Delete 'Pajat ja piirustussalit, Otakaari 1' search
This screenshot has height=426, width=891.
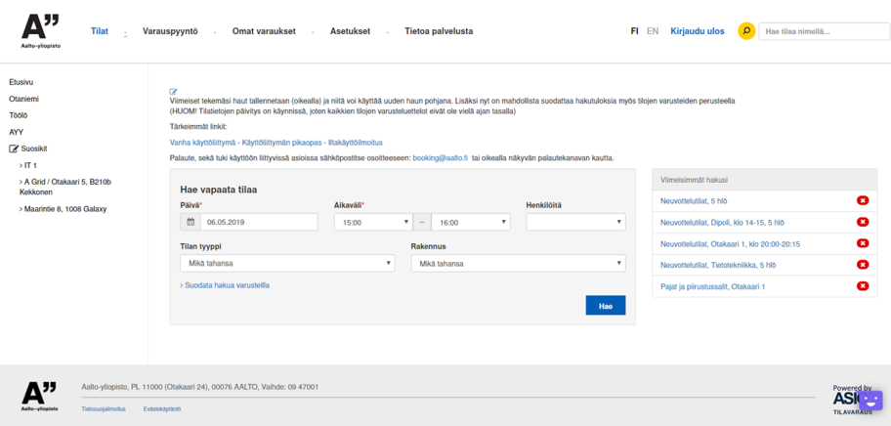[x=862, y=286]
